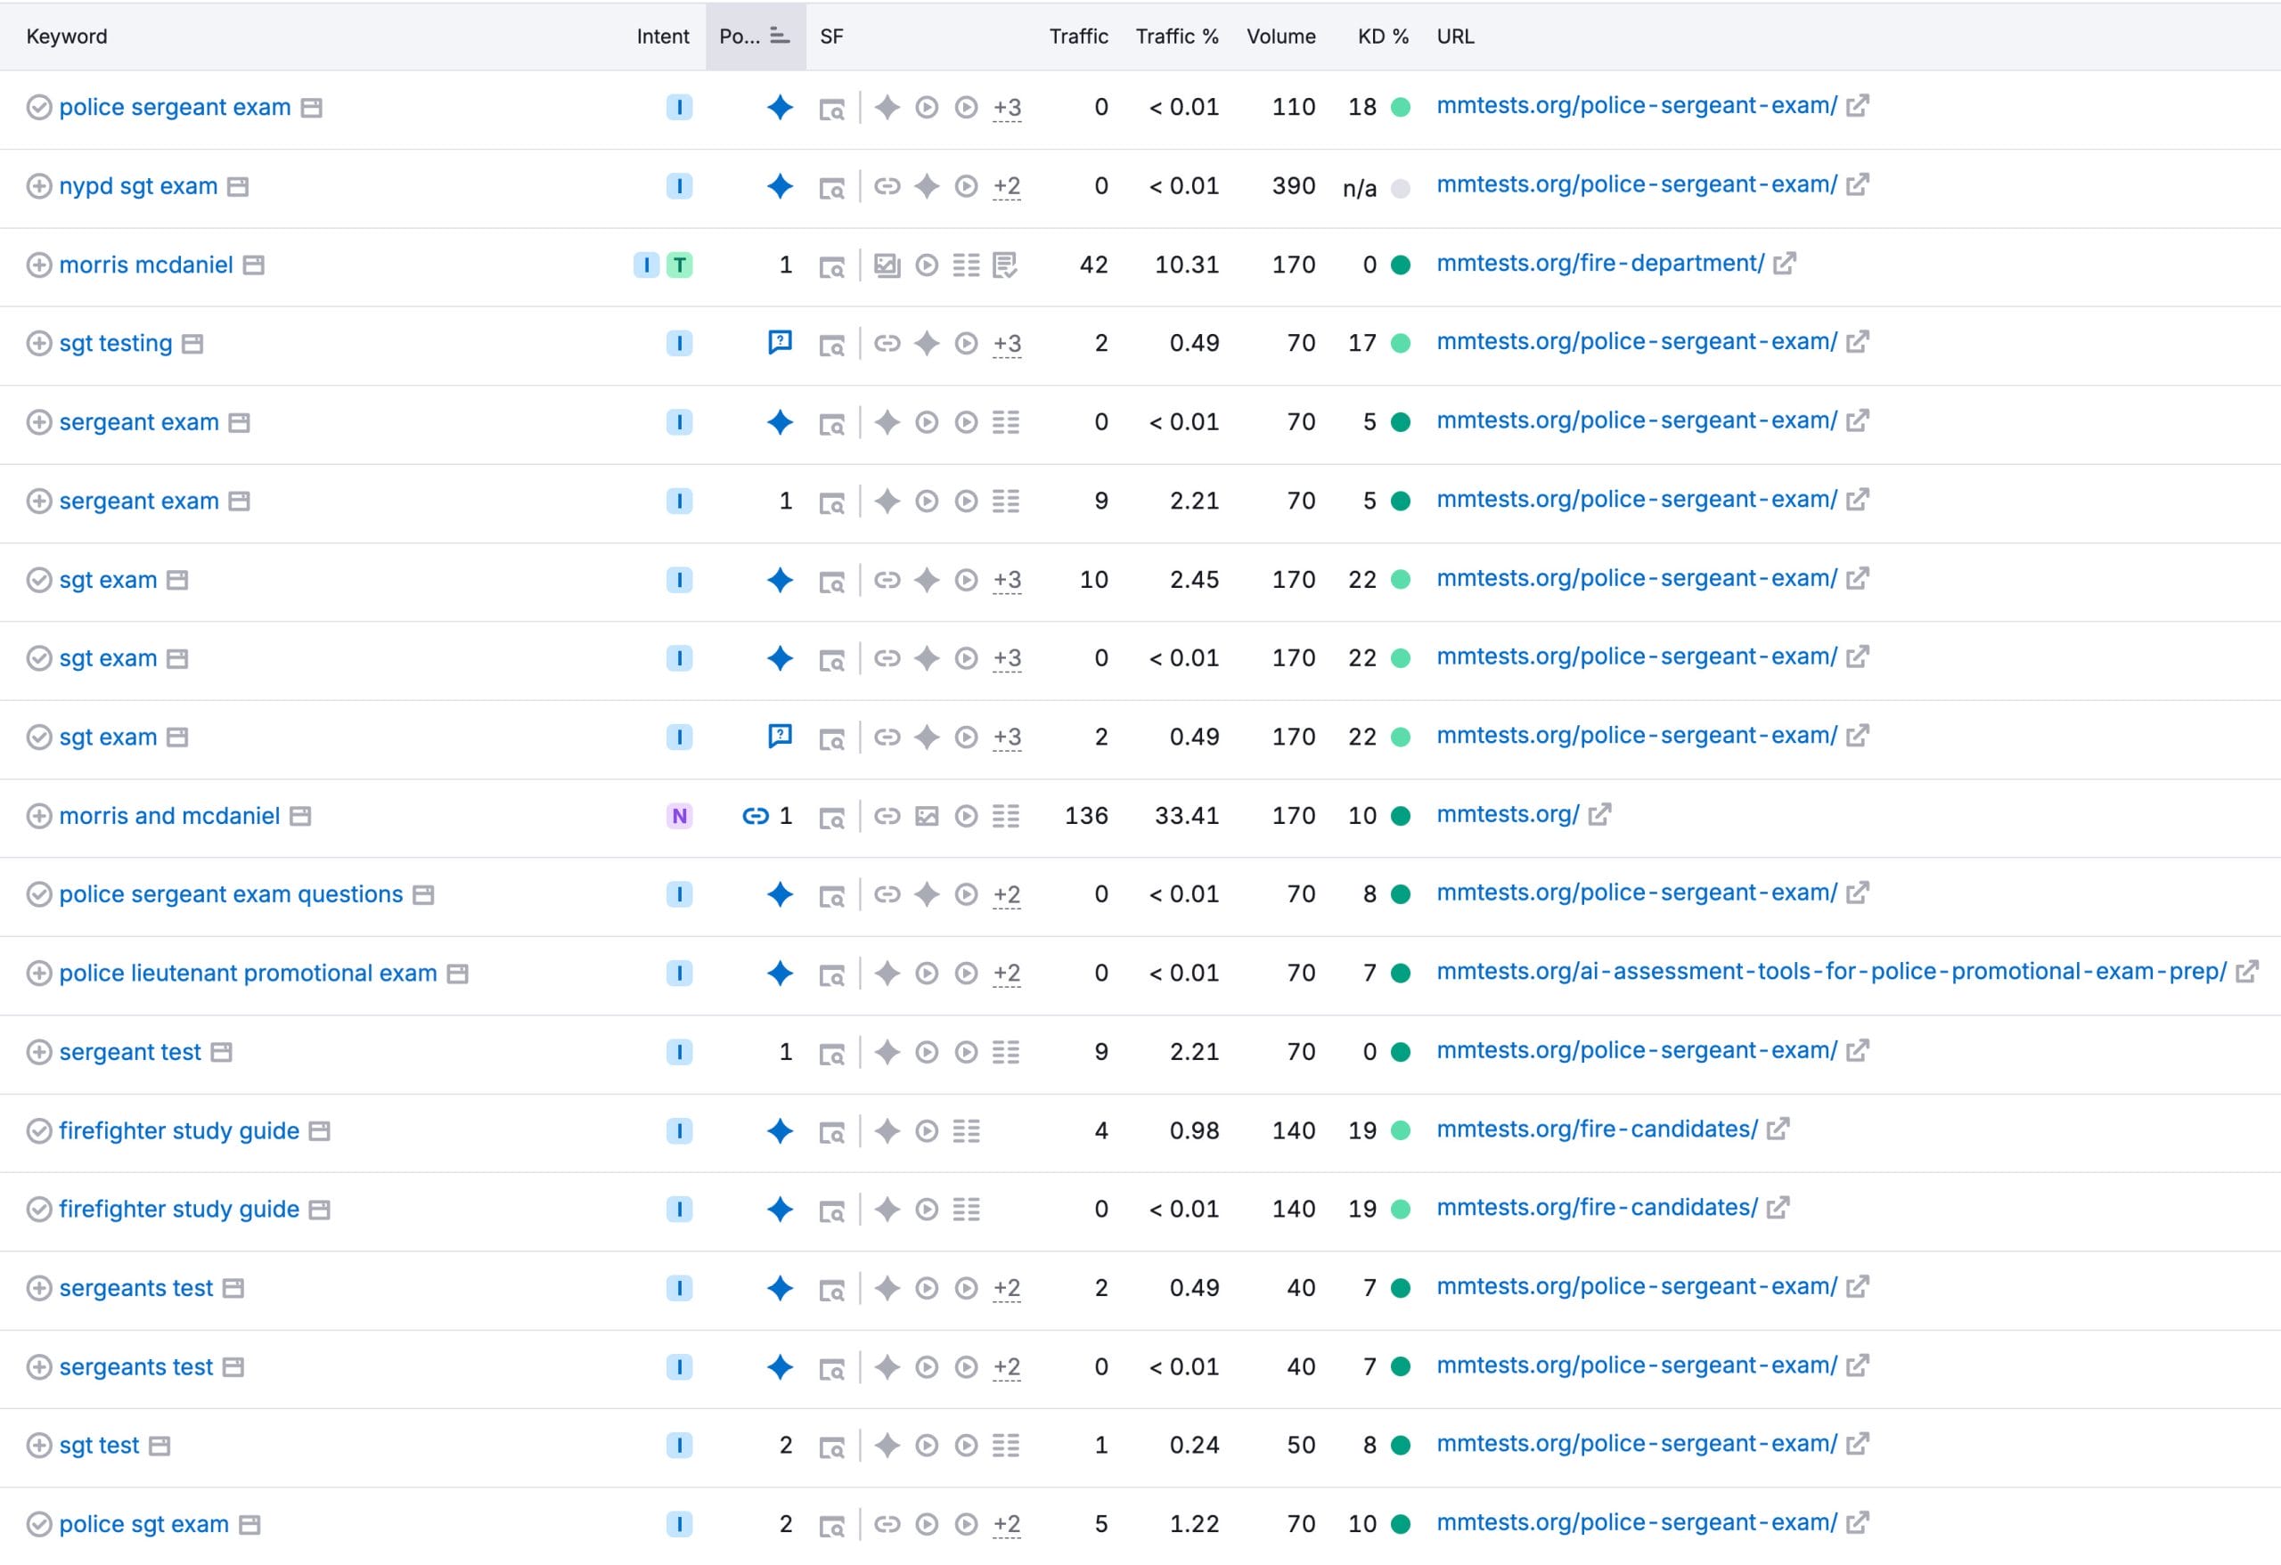
Task: Click image pack icon in morris mcdaniel row
Action: tap(887, 265)
